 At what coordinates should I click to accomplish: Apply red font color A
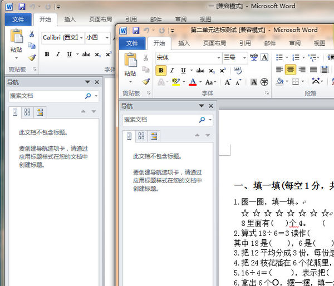[x=193, y=82]
